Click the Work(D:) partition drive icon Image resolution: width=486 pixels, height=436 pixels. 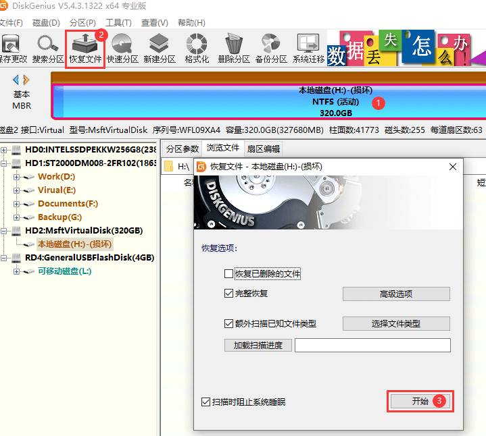[x=29, y=177]
